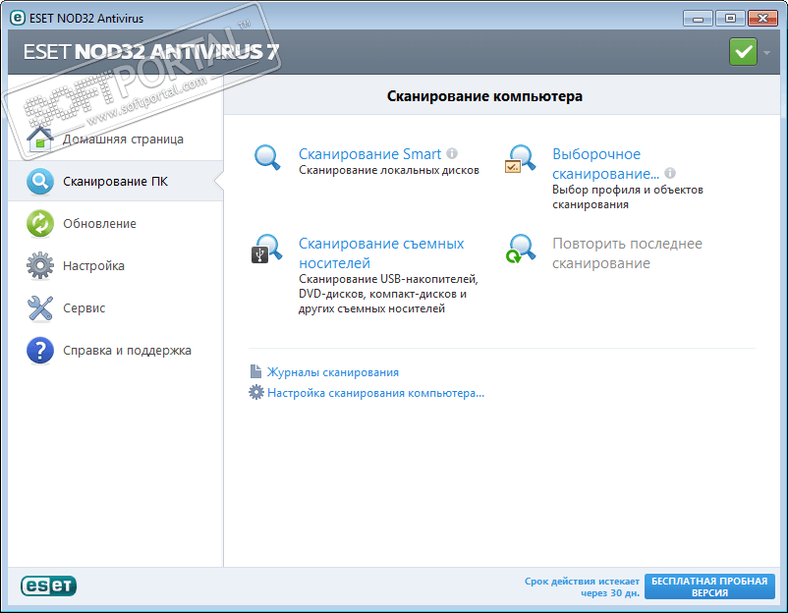The height and width of the screenshot is (613, 788).
Task: Click БЕСПЛАТНАЯ ПРОБНАЯ ВЕРСИЯ button
Action: pos(709,586)
